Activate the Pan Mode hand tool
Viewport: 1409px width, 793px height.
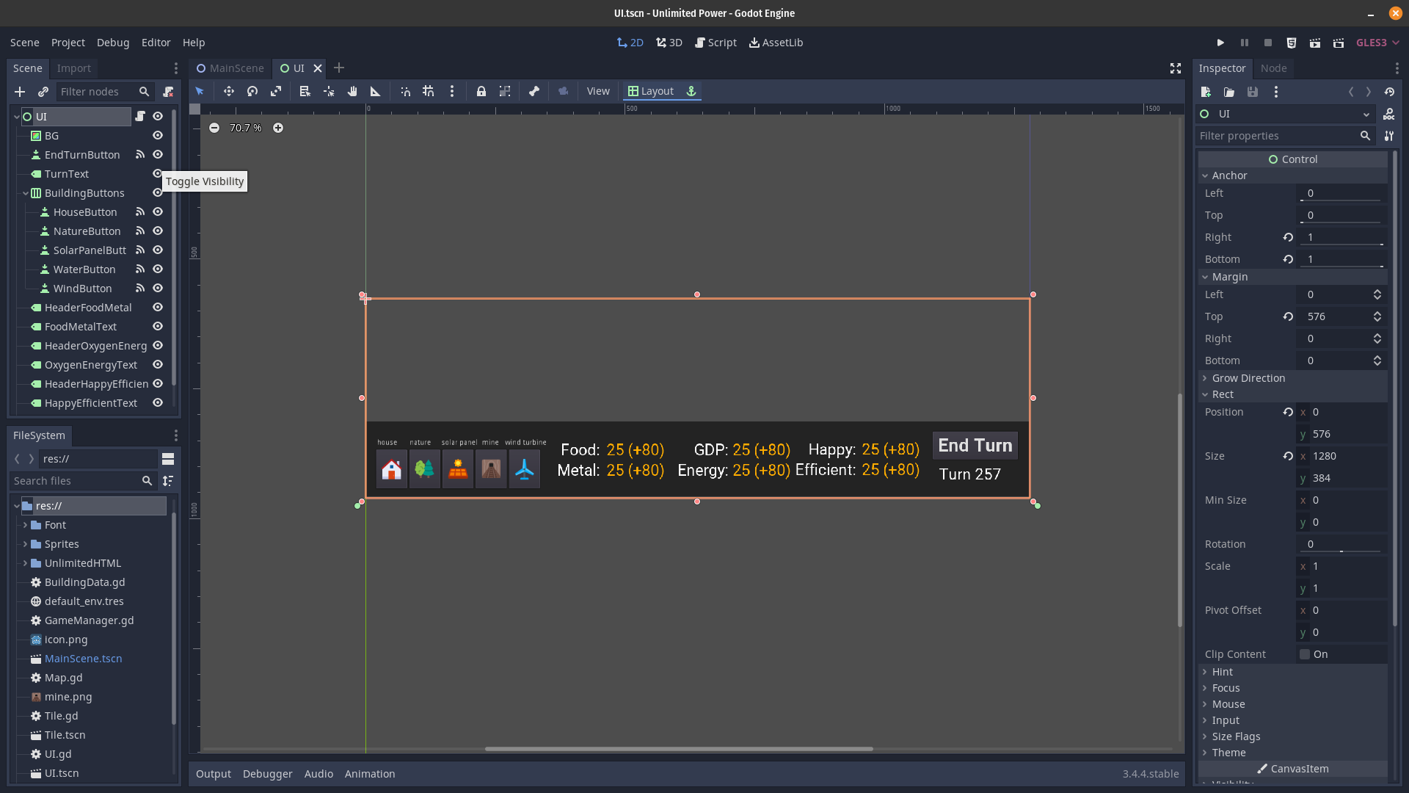352,91
